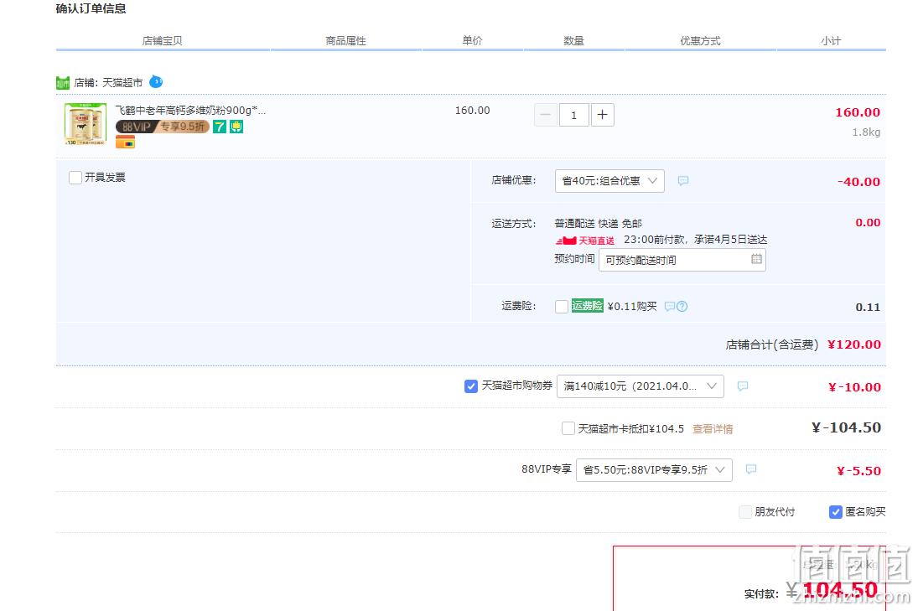The image size is (918, 611).
Task: Click comment icon next to coupon dropdown
Action: click(742, 386)
